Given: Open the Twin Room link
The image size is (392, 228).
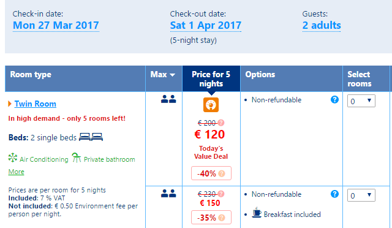Looking at the screenshot, I should point(36,104).
